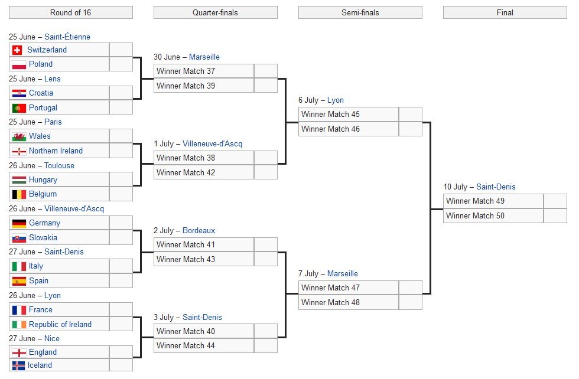
Task: Click the Wales flag icon
Action: coord(19,136)
